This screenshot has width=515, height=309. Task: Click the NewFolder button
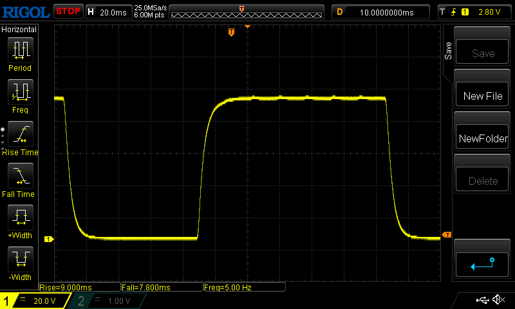482,138
